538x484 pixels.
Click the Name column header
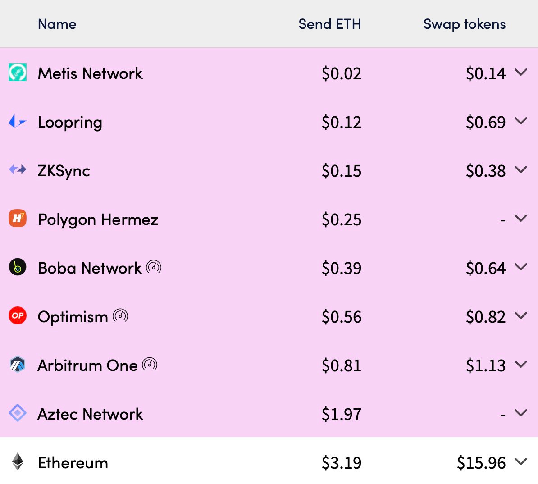tap(57, 24)
